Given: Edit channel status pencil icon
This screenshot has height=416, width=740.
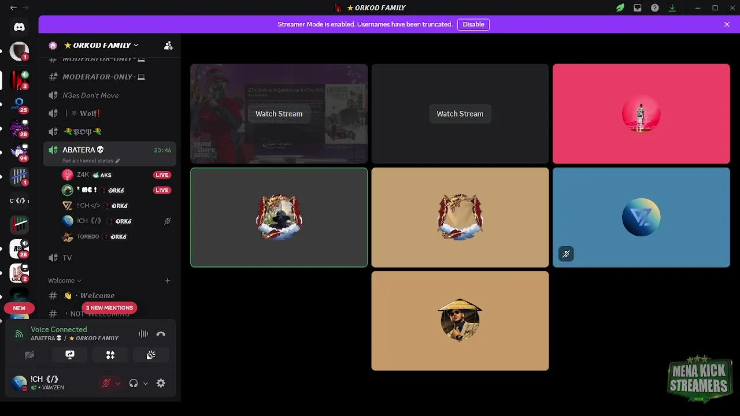Looking at the screenshot, I should (x=117, y=161).
